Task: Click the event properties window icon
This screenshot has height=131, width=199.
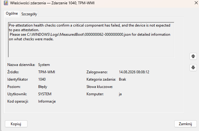Action: coord(6,3)
